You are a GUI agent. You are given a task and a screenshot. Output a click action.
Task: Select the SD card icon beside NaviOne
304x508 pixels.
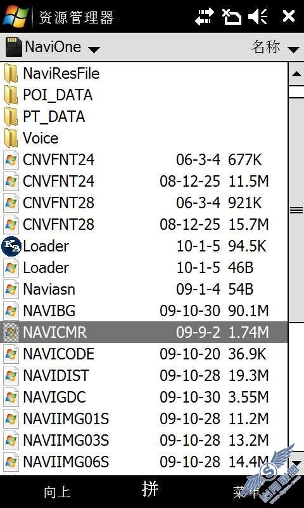[x=13, y=47]
